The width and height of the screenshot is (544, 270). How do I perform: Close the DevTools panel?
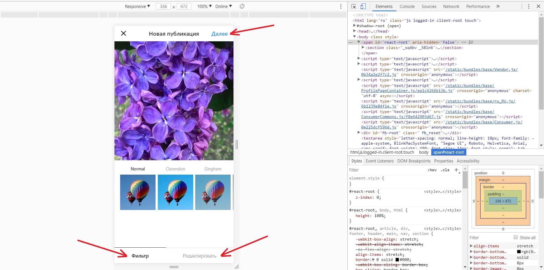538,6
